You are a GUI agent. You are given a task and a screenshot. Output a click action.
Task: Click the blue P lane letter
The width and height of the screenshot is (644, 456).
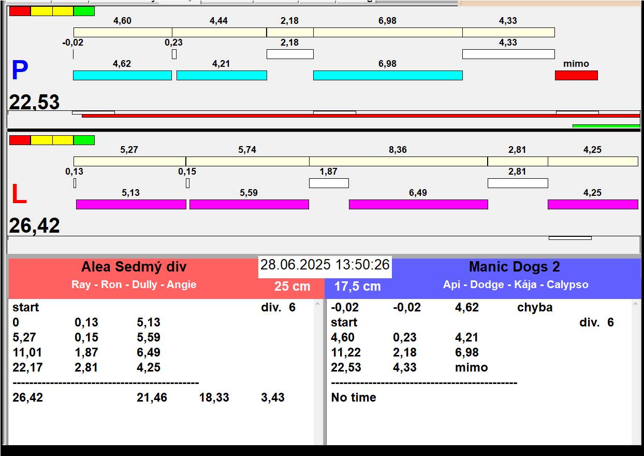pos(20,71)
